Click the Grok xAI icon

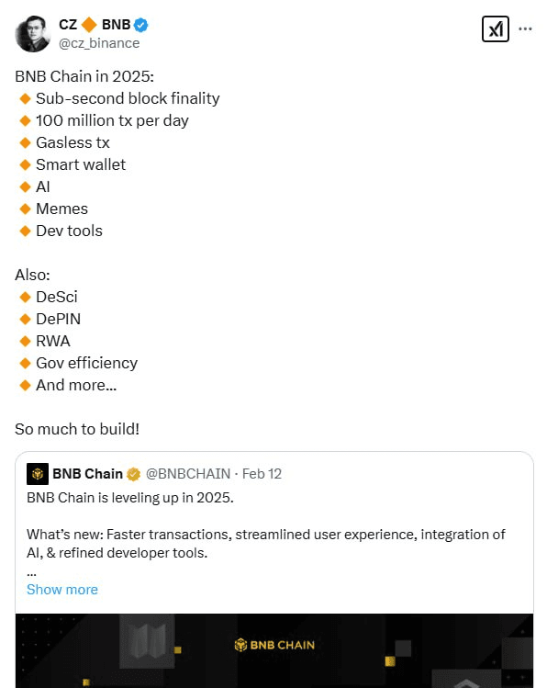click(496, 29)
